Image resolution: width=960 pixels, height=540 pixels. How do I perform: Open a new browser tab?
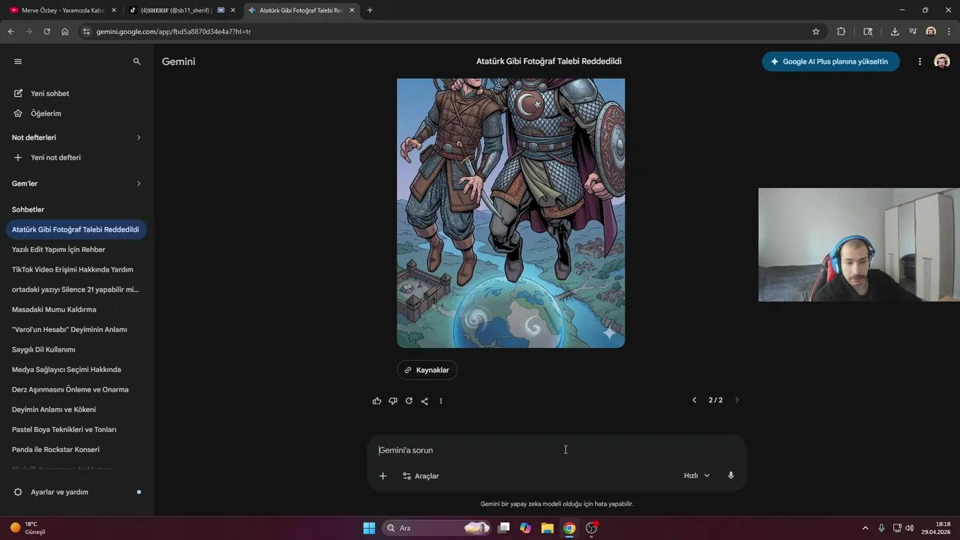pos(370,10)
